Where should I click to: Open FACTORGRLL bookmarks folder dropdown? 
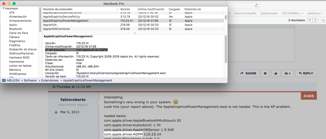[x=293, y=13]
